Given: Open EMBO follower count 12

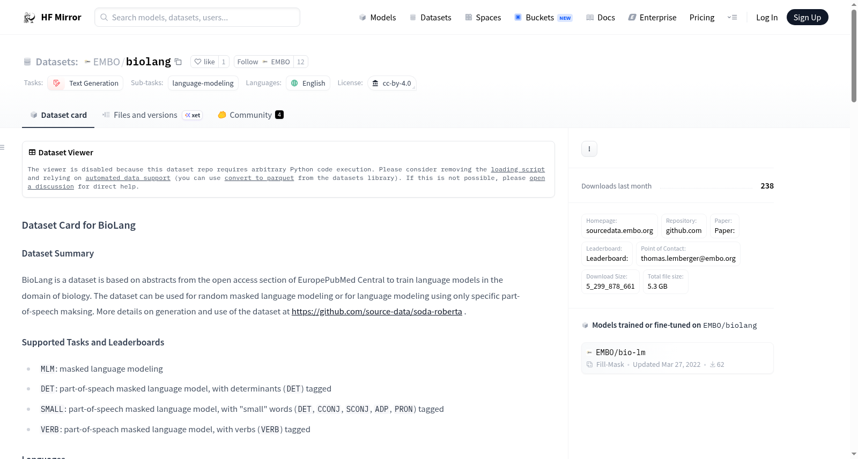Looking at the screenshot, I should [301, 62].
